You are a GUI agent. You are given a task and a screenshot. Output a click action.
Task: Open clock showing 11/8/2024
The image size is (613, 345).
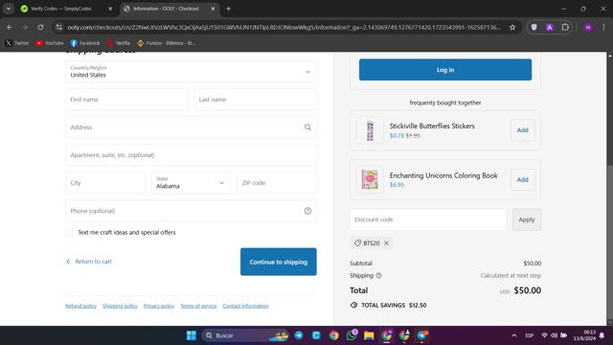[584, 335]
